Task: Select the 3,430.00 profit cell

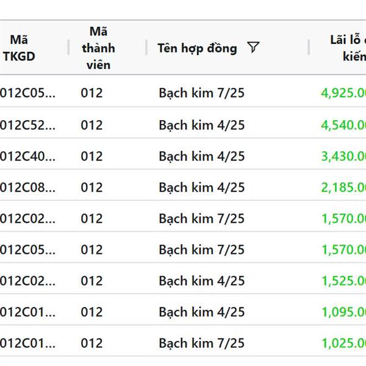Action: [343, 156]
